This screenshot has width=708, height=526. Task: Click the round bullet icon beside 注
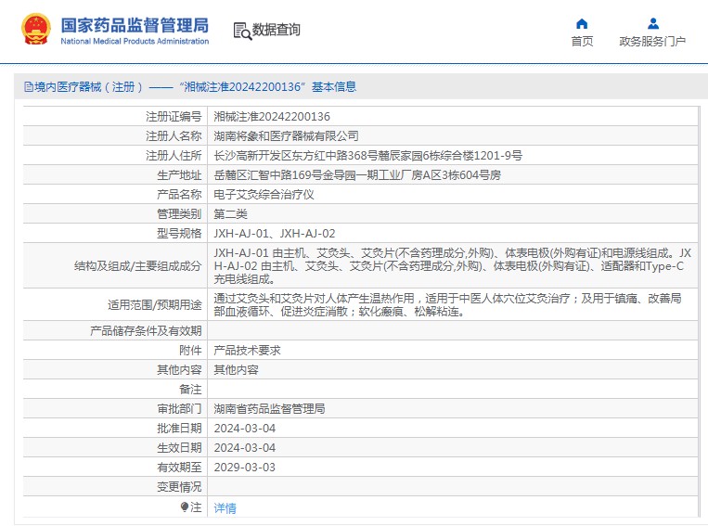tap(184, 507)
